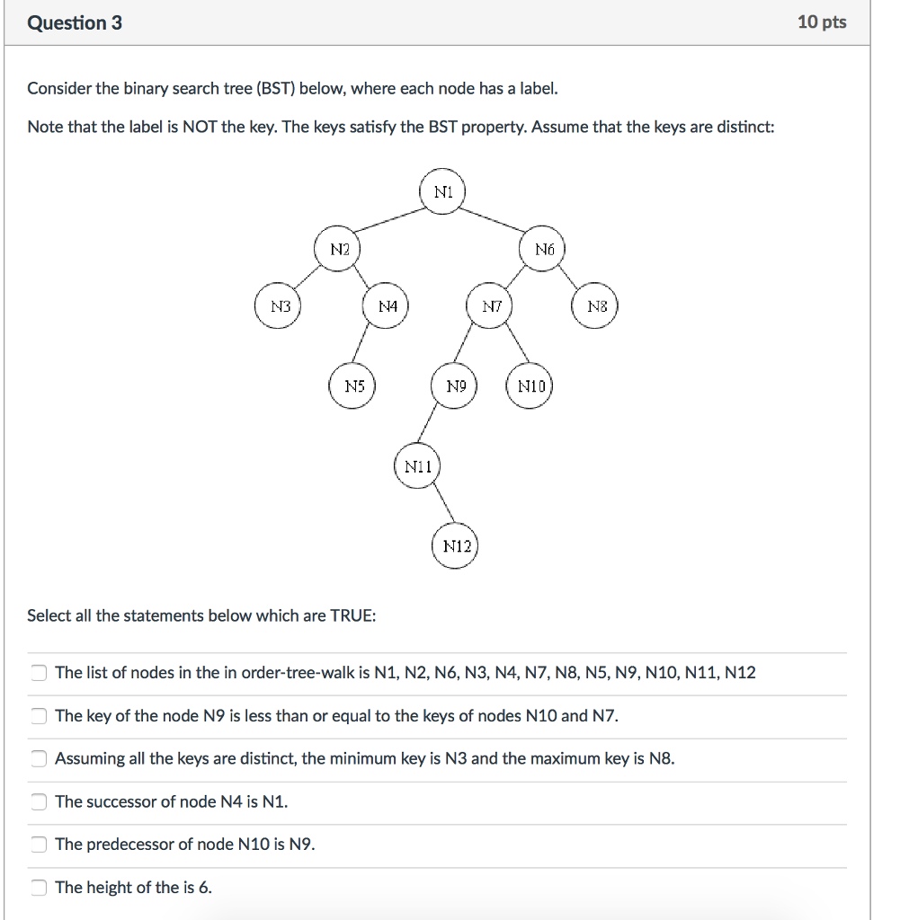The height and width of the screenshot is (920, 900).
Task: Select node N2 in the diagram
Action: pos(339,249)
